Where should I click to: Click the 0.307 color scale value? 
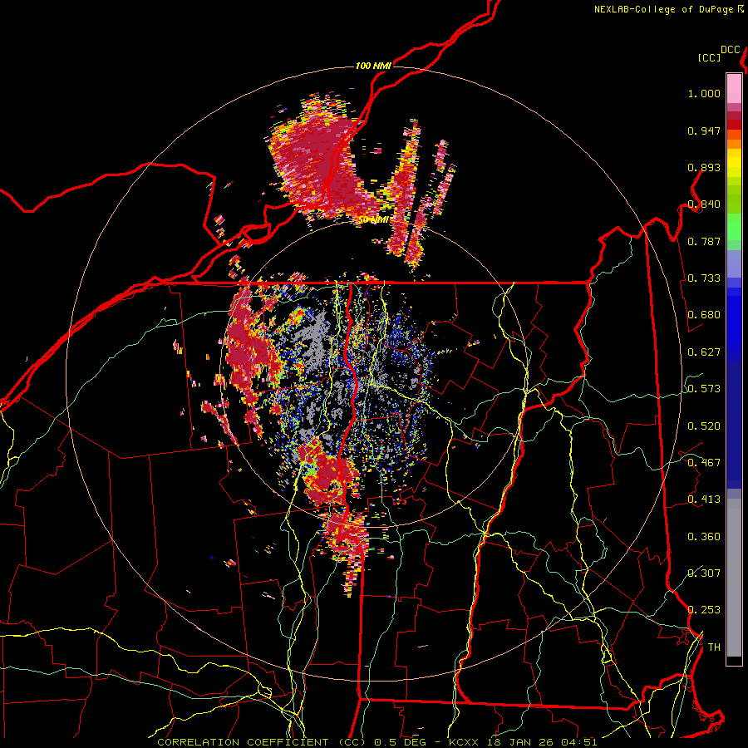coord(704,573)
